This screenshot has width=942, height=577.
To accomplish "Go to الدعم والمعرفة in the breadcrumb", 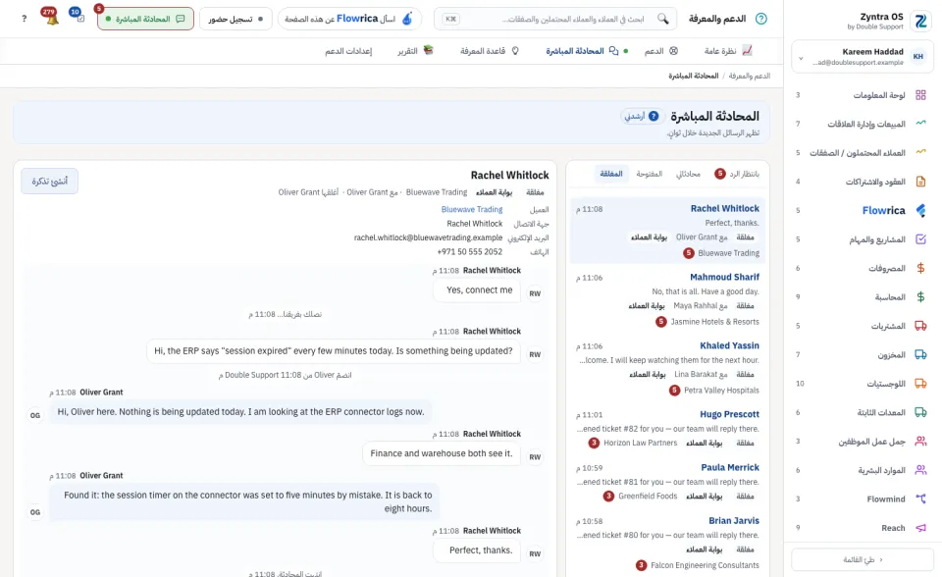I will tap(749, 76).
